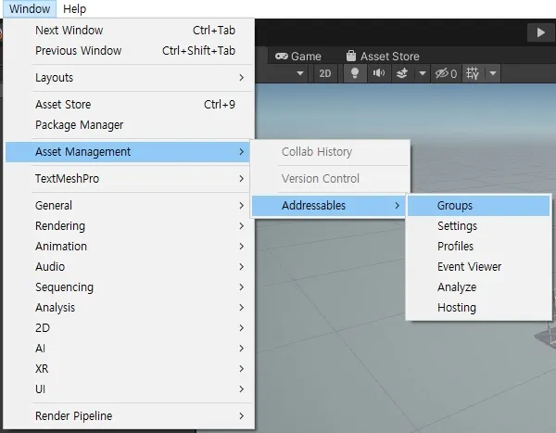Click the Play button in the toolbar
Image resolution: width=556 pixels, height=433 pixels.
(x=540, y=32)
